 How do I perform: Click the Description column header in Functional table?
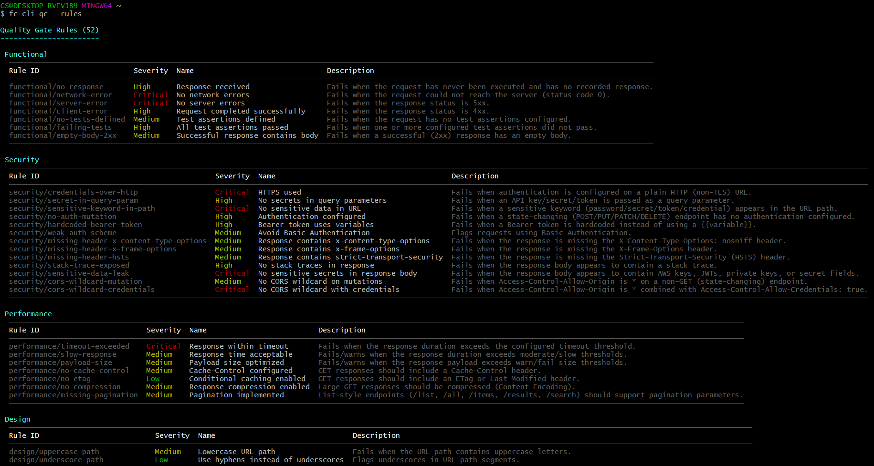(x=350, y=71)
